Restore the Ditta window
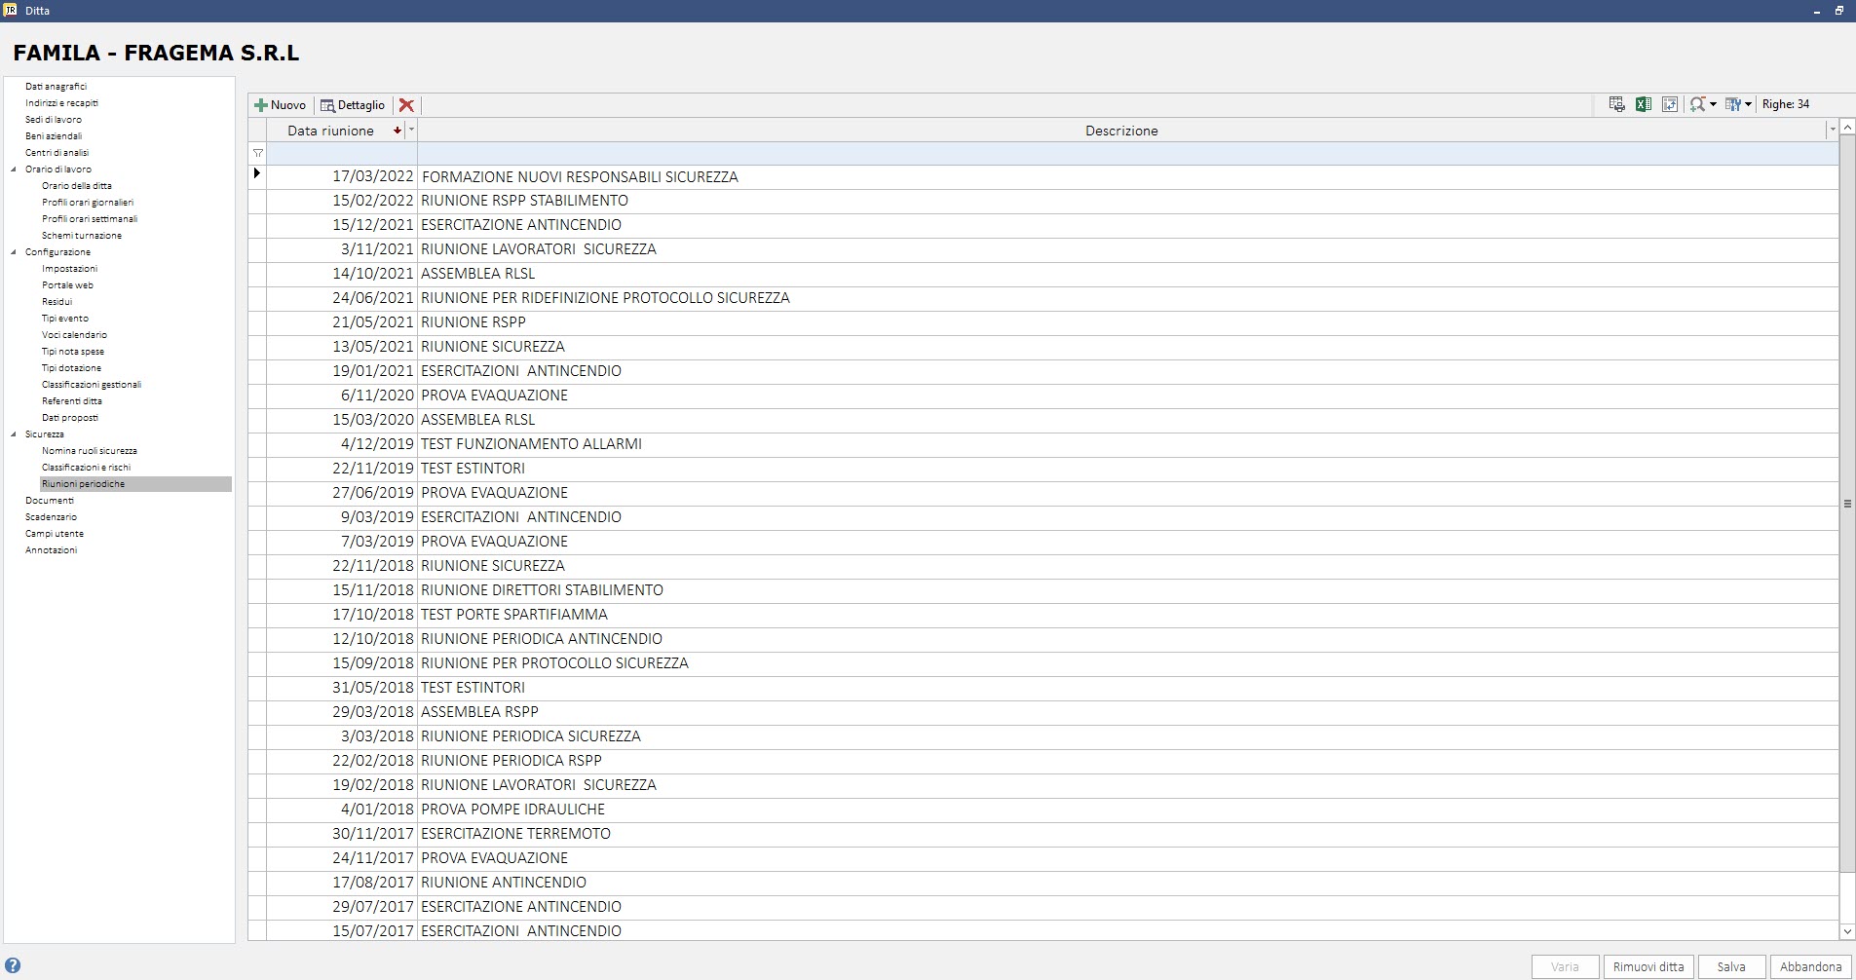 (x=1839, y=11)
